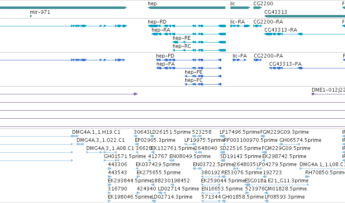Open the ESG018a.E21_G11.3prime EST
345x203 pixels.
click(276, 185)
